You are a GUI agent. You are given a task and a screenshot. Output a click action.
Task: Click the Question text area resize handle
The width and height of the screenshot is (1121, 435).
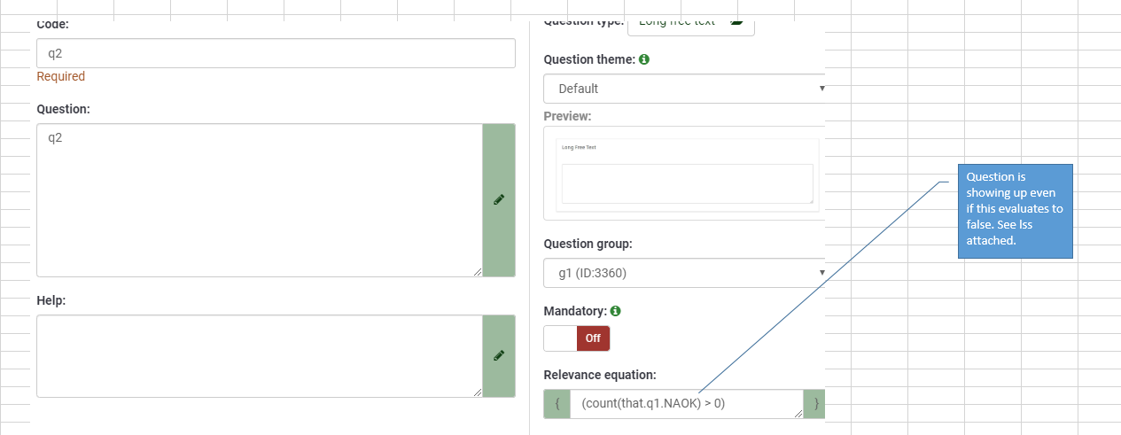click(478, 272)
